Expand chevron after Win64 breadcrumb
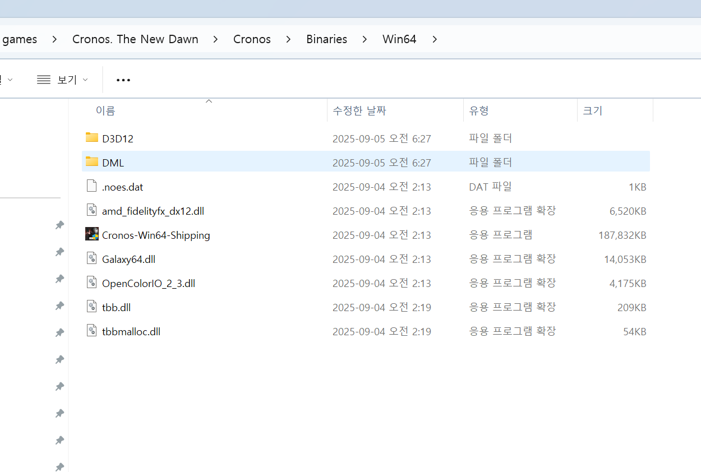Image resolution: width=701 pixels, height=472 pixels. [x=434, y=39]
